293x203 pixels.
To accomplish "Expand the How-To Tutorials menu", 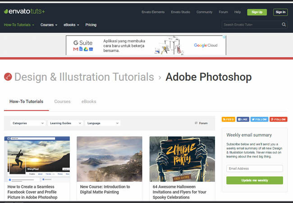I will [x=19, y=25].
